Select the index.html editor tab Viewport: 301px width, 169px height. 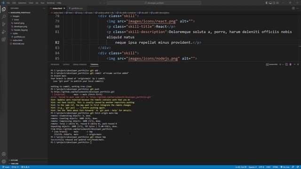[57, 8]
